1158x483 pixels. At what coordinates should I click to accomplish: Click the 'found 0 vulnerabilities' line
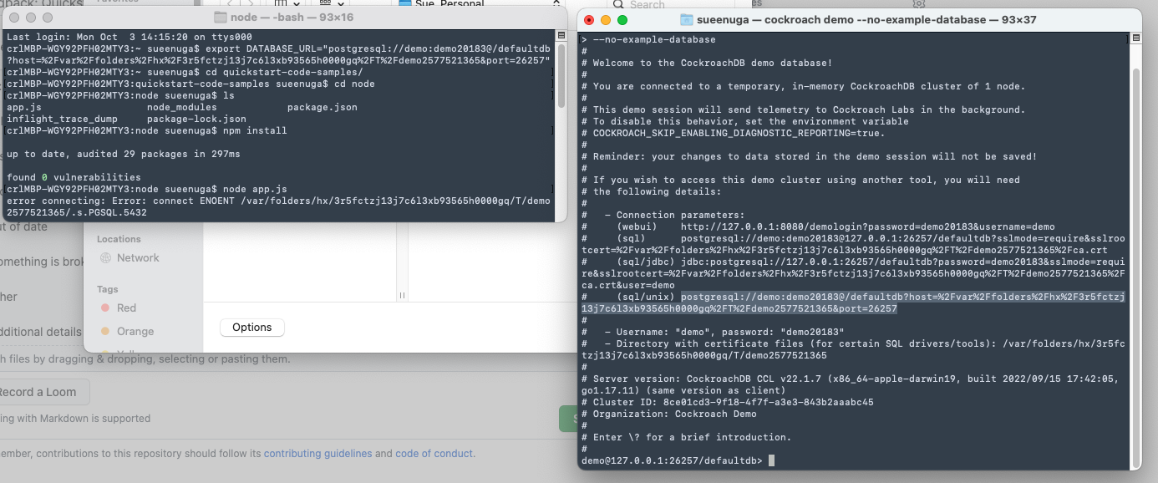[x=74, y=177]
